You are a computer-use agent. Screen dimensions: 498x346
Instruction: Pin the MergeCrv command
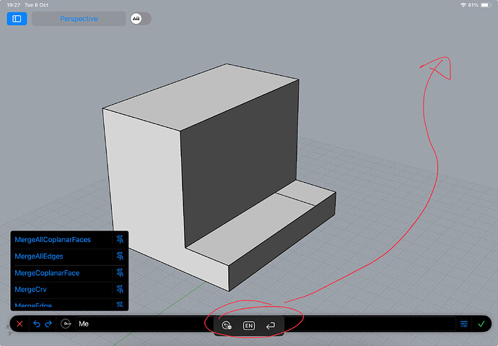[120, 289]
